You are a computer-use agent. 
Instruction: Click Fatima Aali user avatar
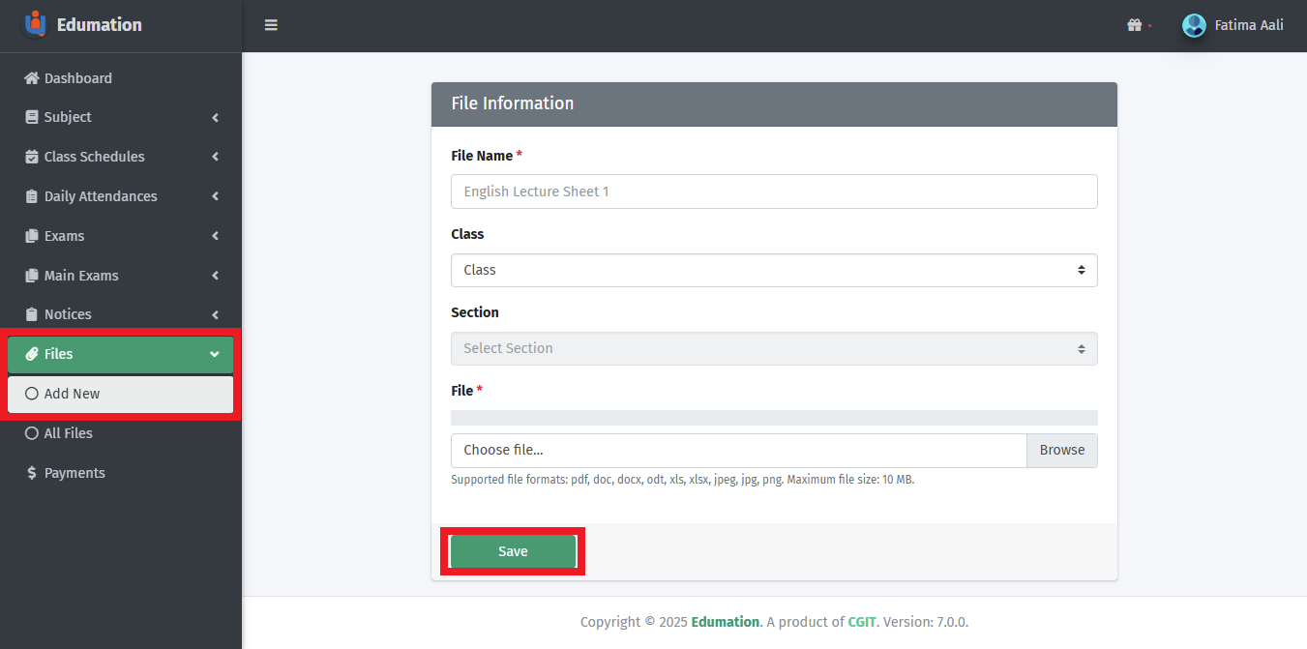click(1194, 25)
